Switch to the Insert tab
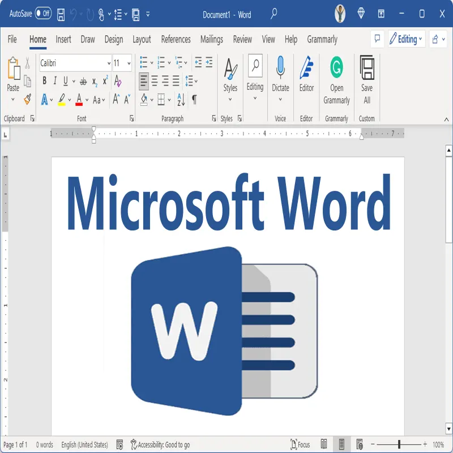 (63, 39)
